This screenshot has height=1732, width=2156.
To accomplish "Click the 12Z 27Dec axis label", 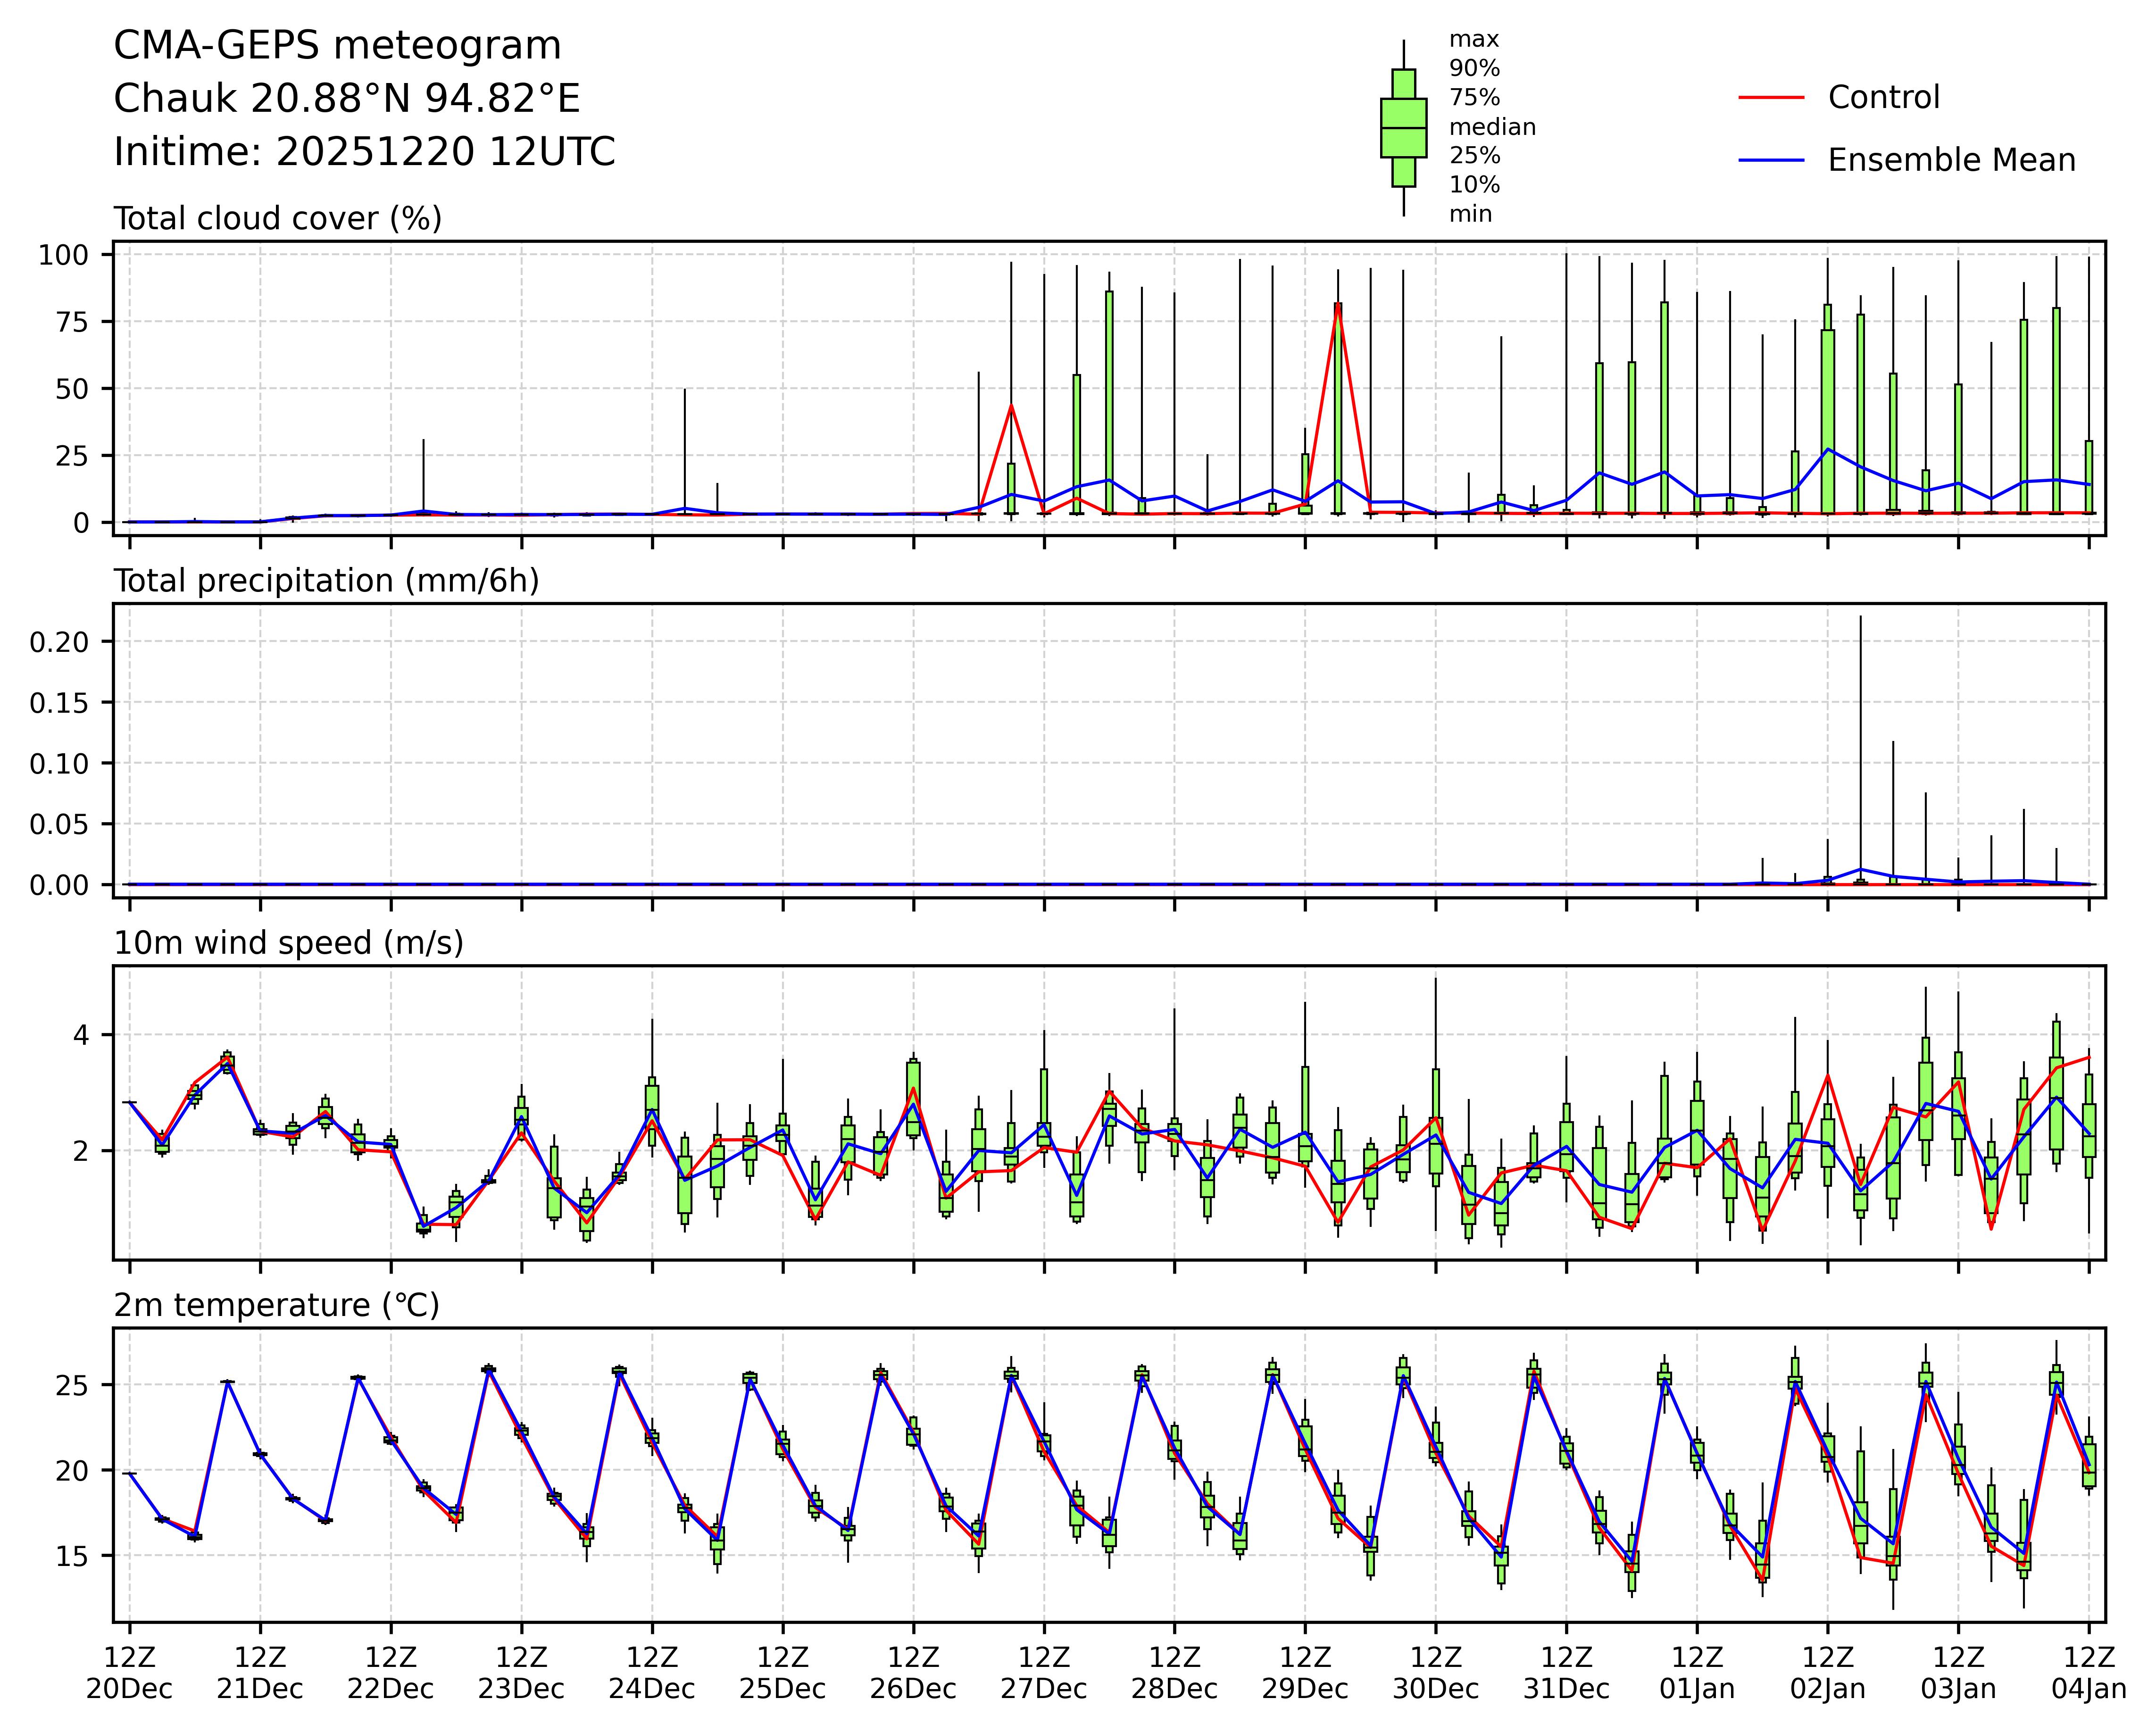I will pos(1044,1673).
